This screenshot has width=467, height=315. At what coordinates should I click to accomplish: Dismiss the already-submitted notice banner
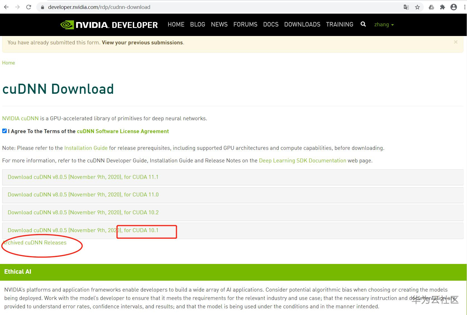click(456, 42)
